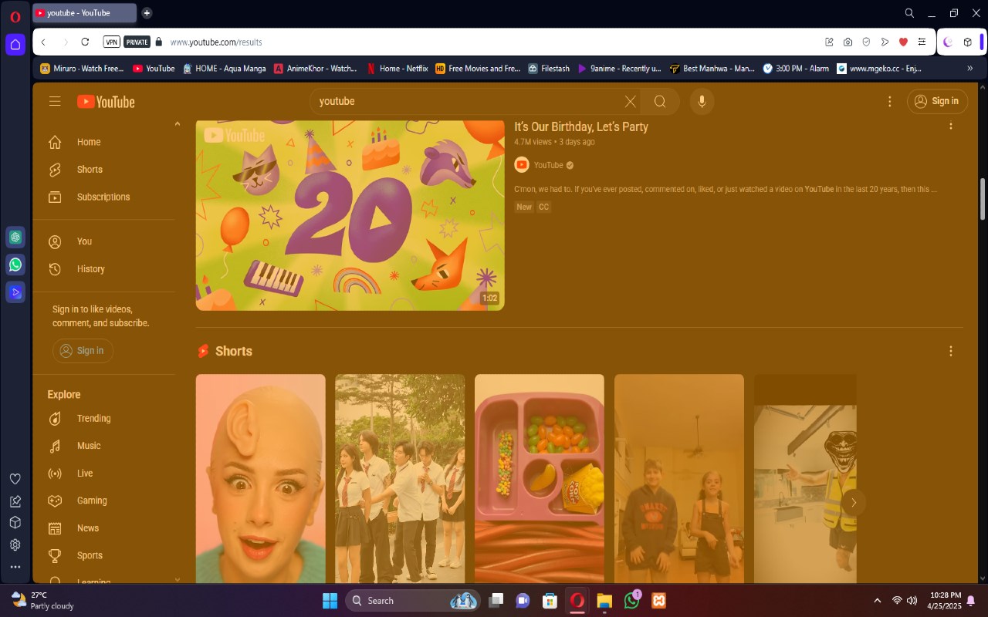Expand bookmarks bar overflow chevron
Viewport: 988px width, 617px height.
[969, 69]
